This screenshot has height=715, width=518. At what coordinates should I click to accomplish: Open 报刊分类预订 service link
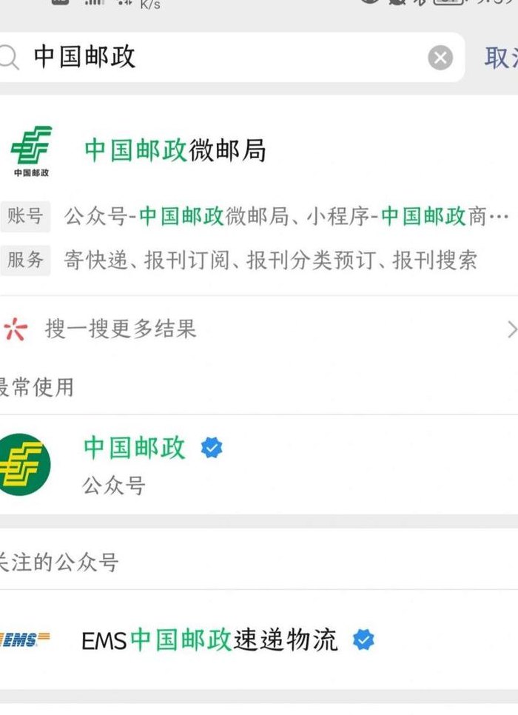(312, 261)
